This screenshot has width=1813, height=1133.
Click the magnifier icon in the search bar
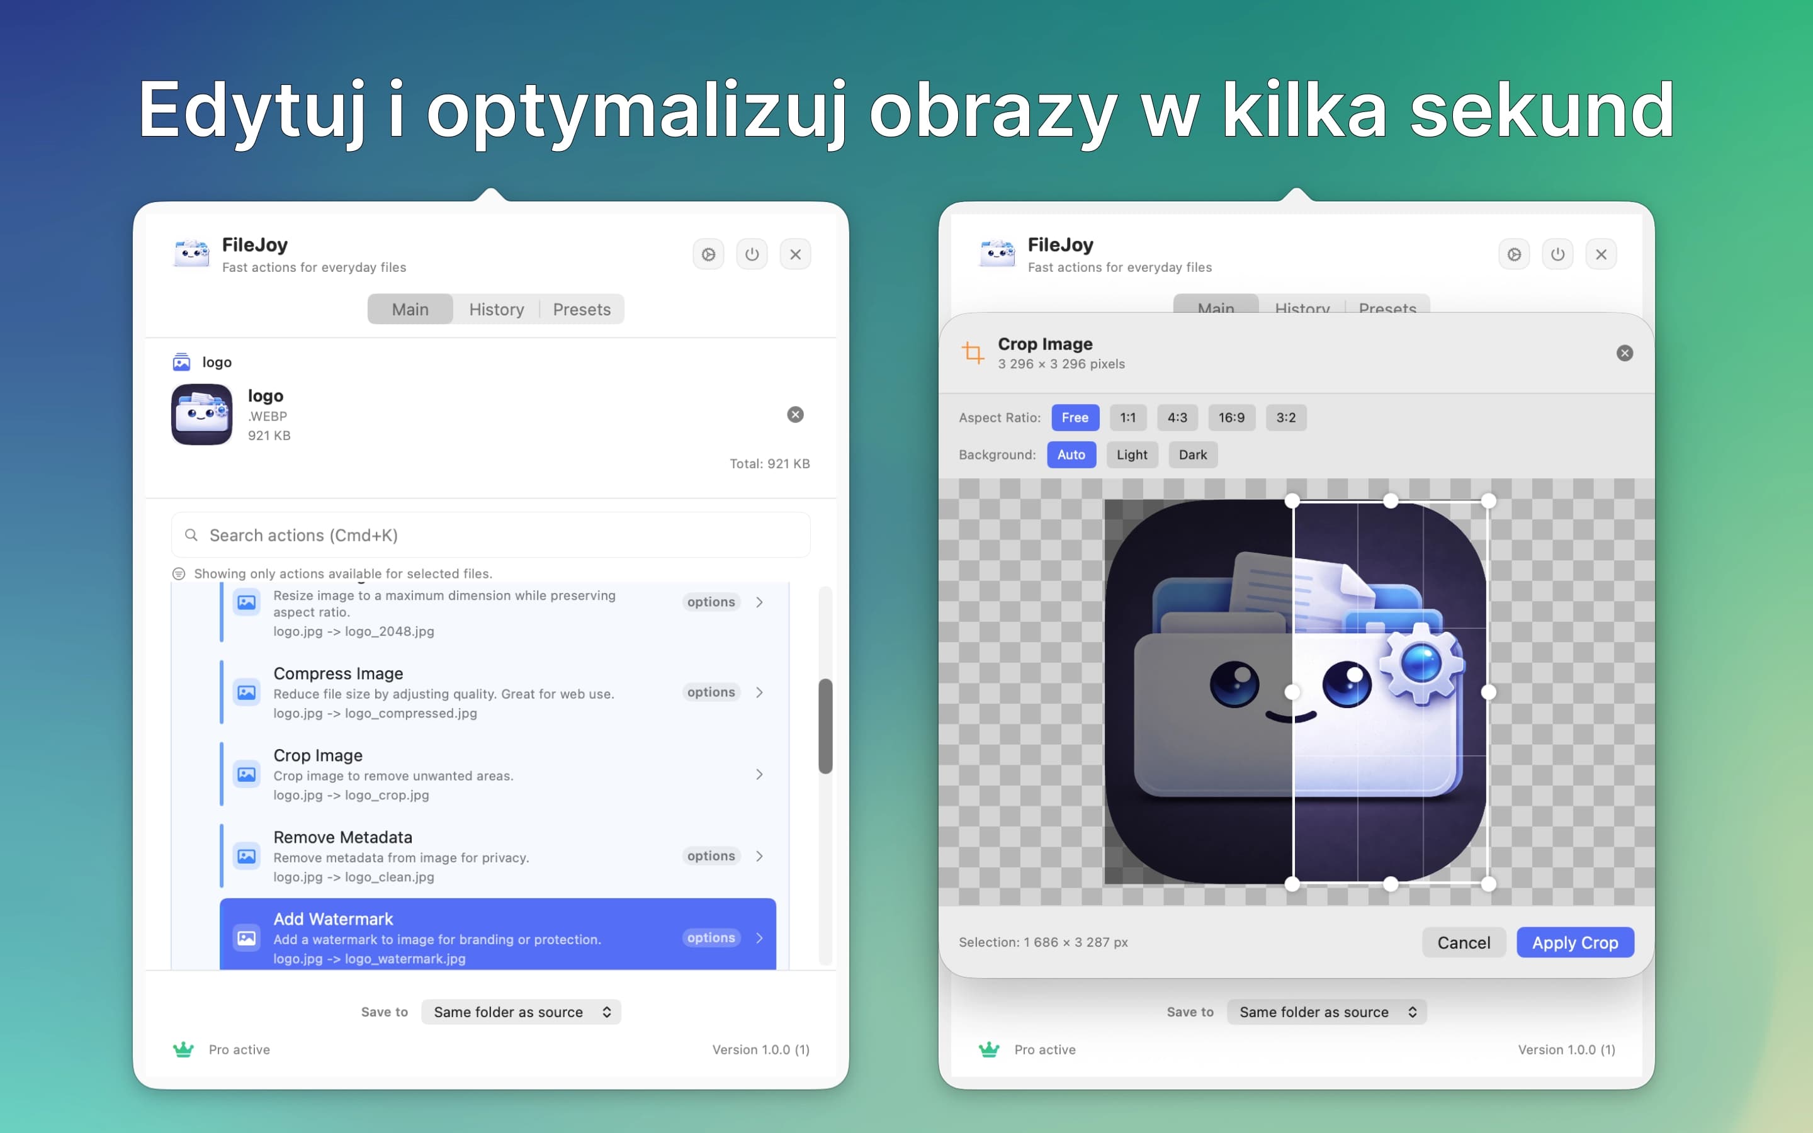(192, 535)
